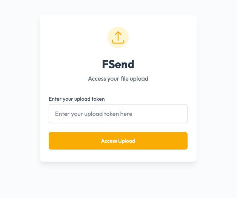This screenshot has width=237, height=198.
Task: Click the left edge of the Access Upload button
Action: pos(50,141)
